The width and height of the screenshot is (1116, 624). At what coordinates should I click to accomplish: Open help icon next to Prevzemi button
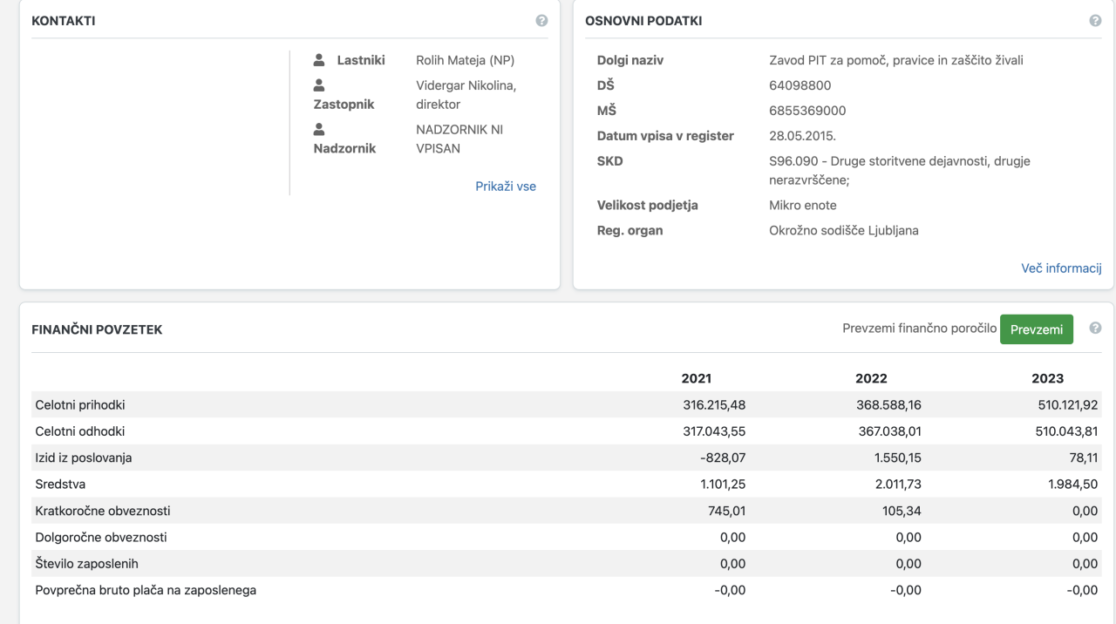coord(1095,329)
